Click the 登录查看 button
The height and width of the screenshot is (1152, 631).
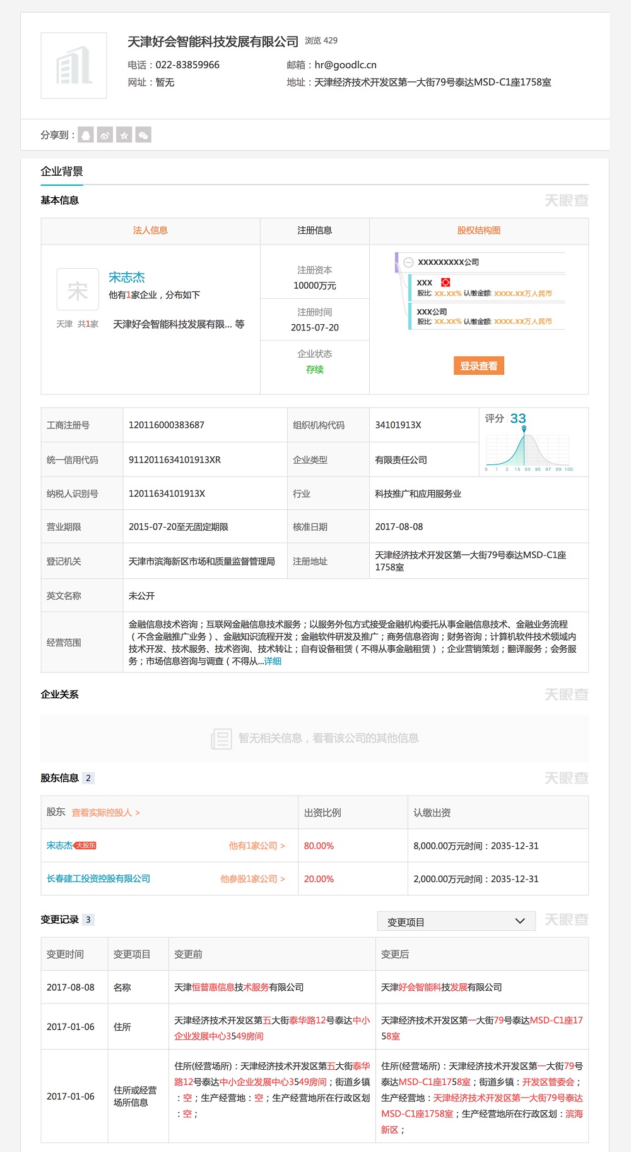[x=479, y=366]
